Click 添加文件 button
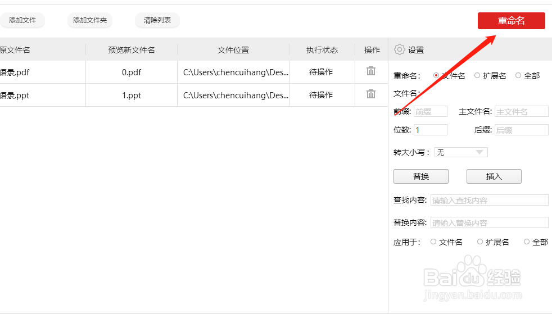The height and width of the screenshot is (314, 552). click(22, 20)
